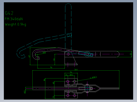Select the 46 vertical dimension label
137x102 pixels.
[54, 59]
